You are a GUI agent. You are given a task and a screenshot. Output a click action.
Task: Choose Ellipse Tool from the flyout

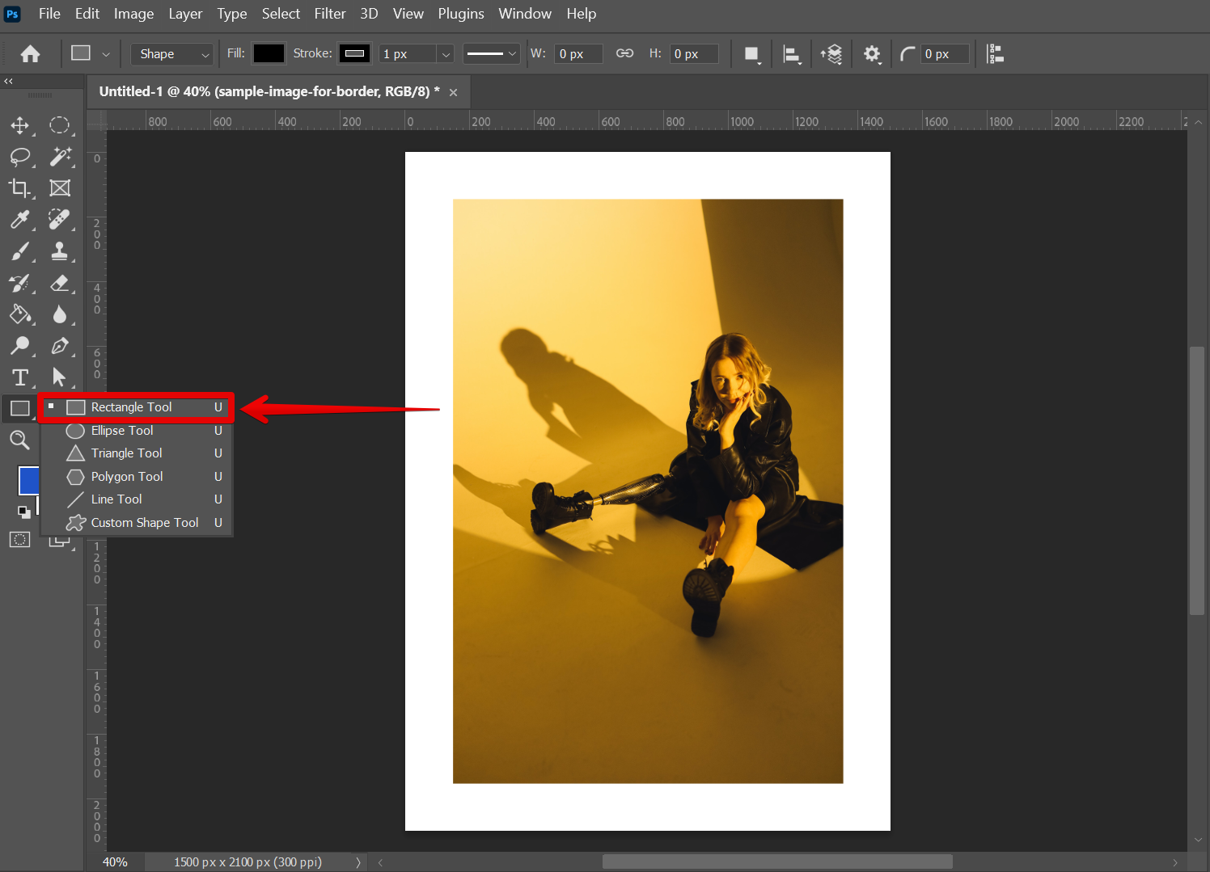point(122,431)
